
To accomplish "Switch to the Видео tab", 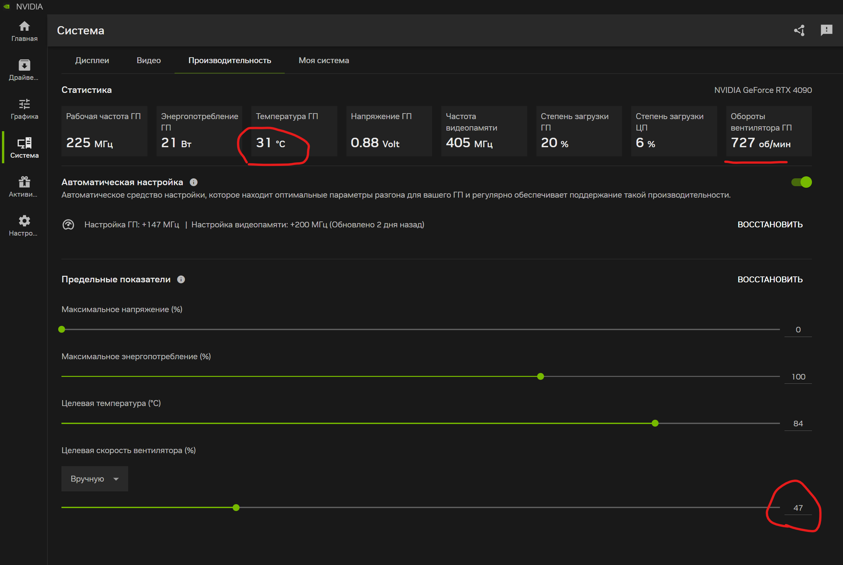I will tap(149, 61).
